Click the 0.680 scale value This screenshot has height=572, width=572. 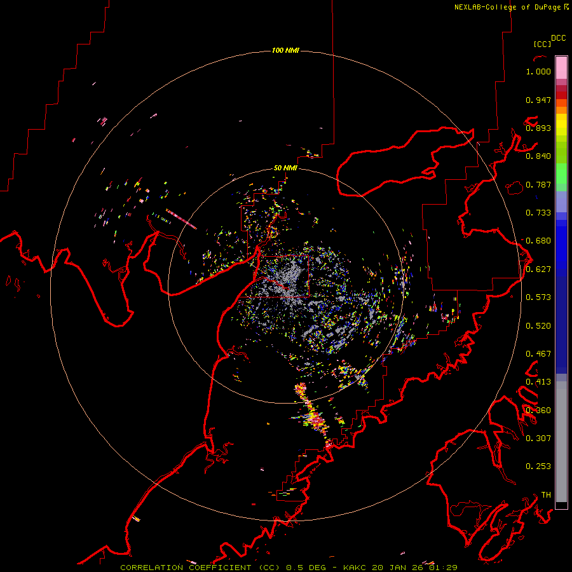tap(538, 241)
